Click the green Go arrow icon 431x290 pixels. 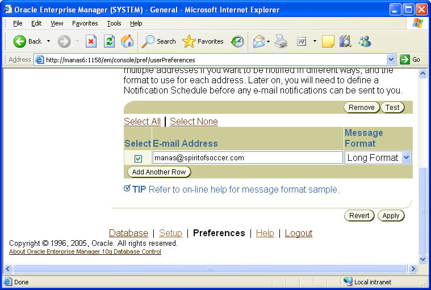pyautogui.click(x=405, y=59)
